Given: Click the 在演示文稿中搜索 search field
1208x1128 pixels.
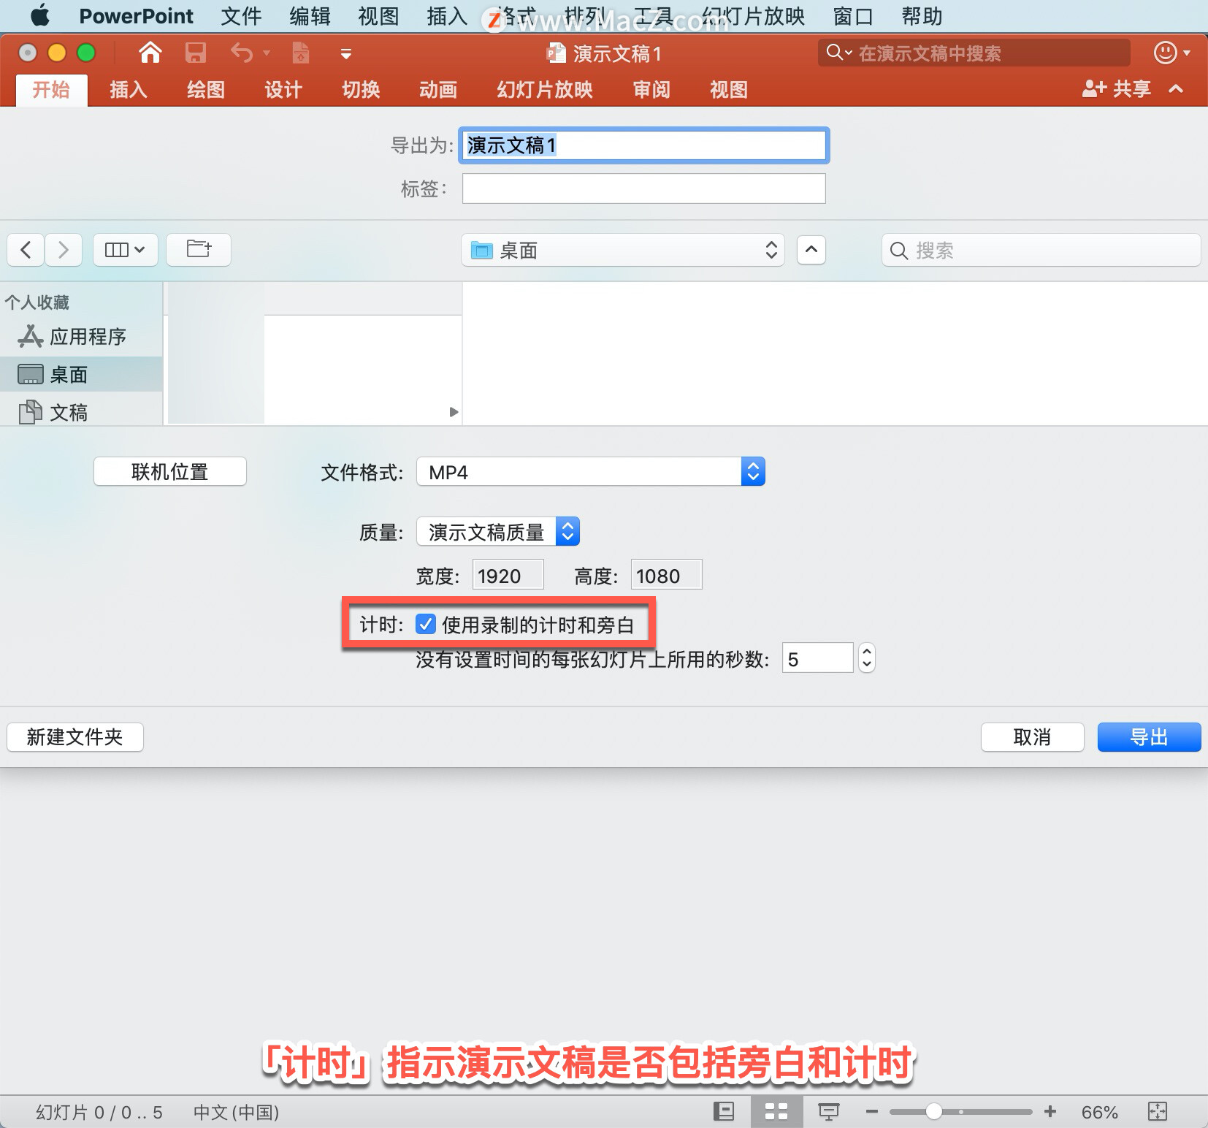Looking at the screenshot, I should tap(974, 53).
